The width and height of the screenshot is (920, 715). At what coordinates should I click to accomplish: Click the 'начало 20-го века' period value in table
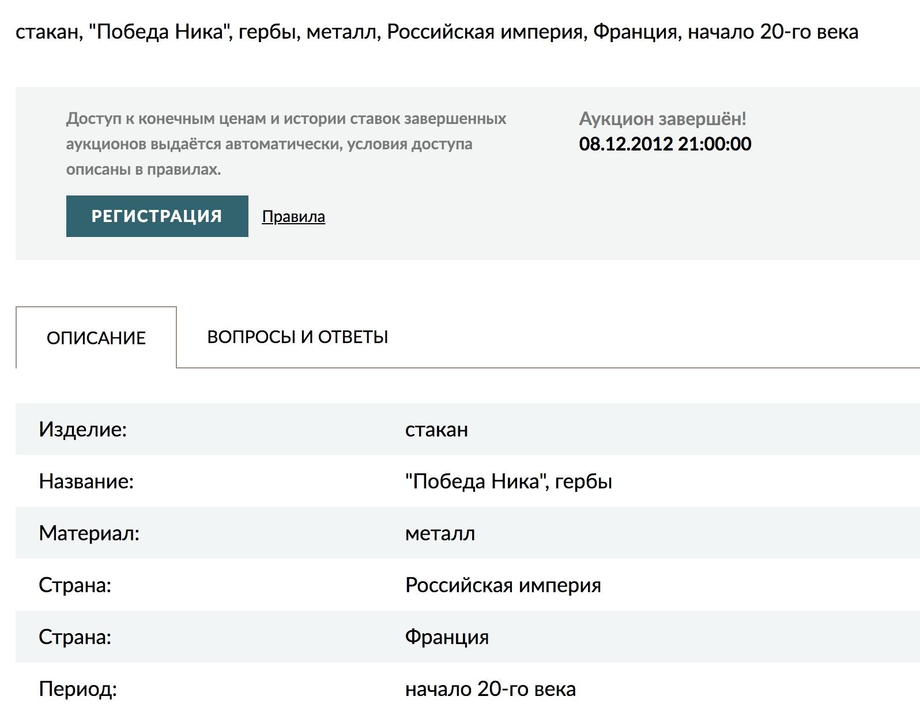[x=490, y=689]
